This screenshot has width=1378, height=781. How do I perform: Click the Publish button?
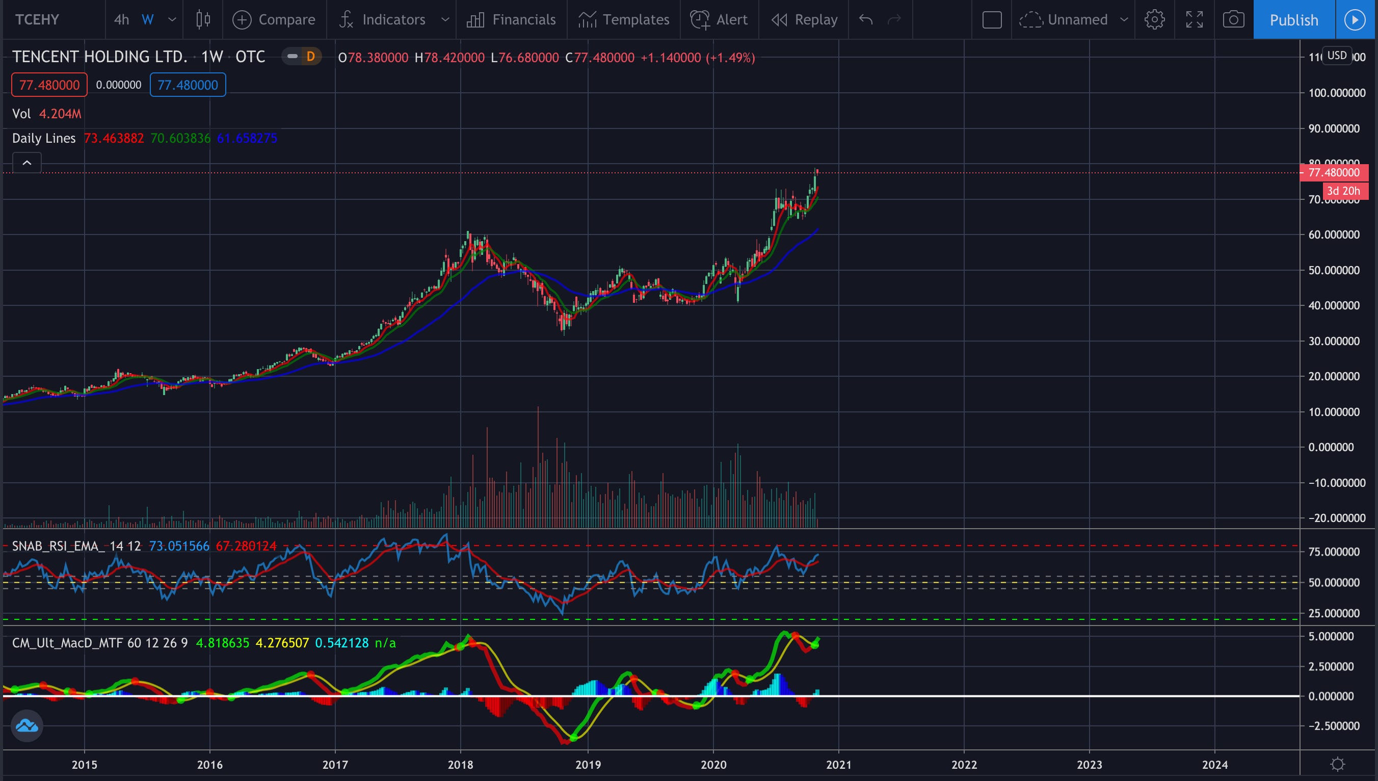point(1293,20)
